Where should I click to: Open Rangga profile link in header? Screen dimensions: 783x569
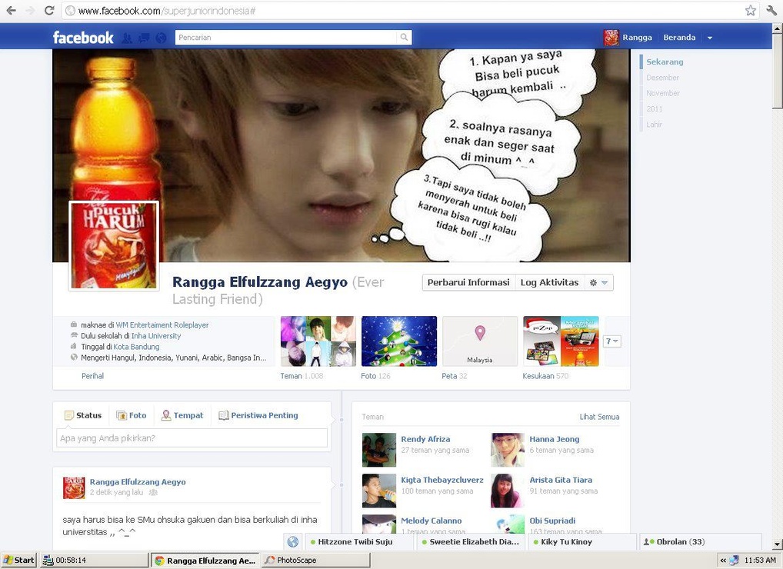click(x=637, y=38)
